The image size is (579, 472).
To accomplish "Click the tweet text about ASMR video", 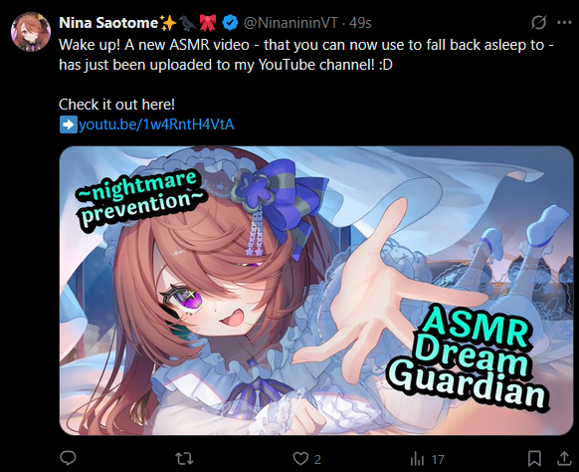I will tap(306, 55).
